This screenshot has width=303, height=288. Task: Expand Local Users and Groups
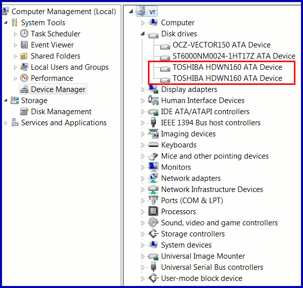[16, 67]
